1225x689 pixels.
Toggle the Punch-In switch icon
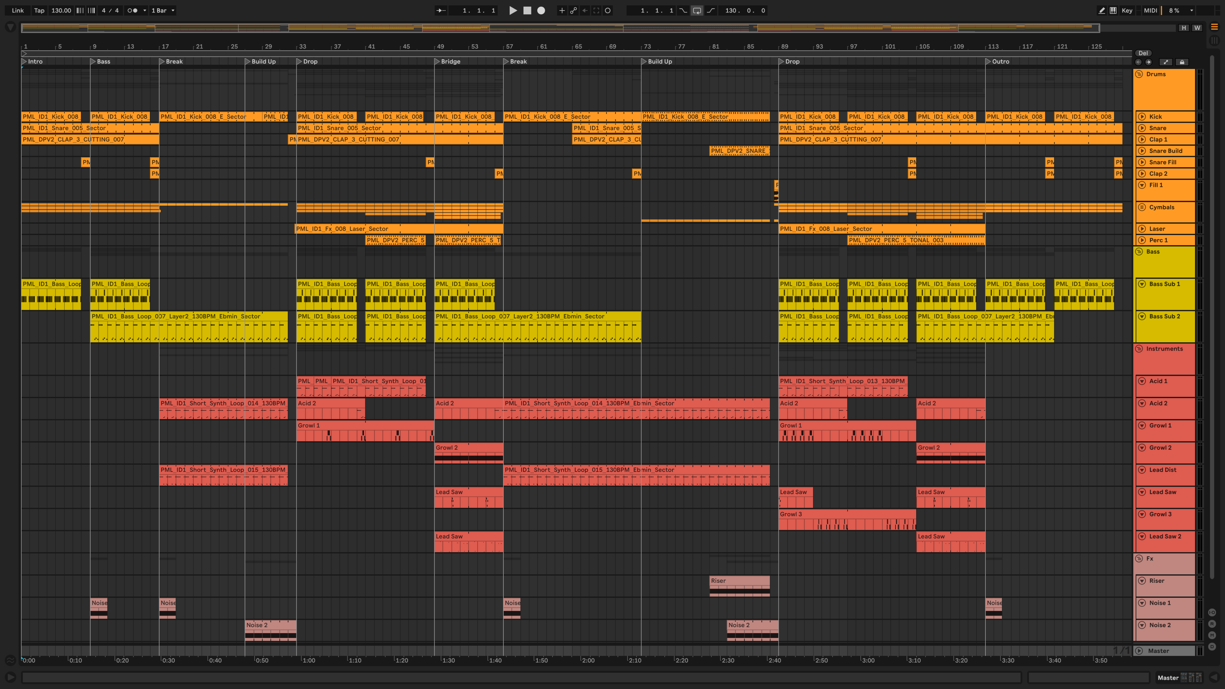coord(683,11)
